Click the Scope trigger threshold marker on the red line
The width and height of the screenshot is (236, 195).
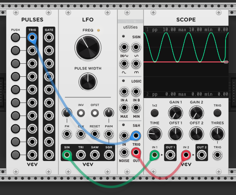[x=226, y=62]
